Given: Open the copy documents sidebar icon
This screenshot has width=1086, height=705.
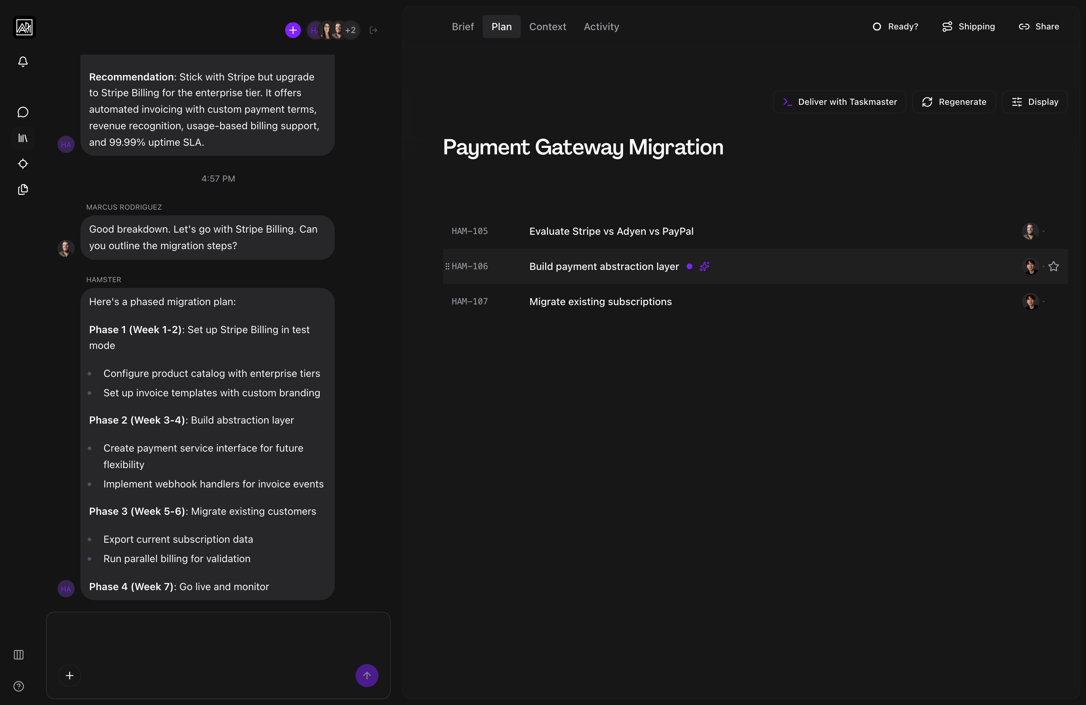Looking at the screenshot, I should 23,190.
